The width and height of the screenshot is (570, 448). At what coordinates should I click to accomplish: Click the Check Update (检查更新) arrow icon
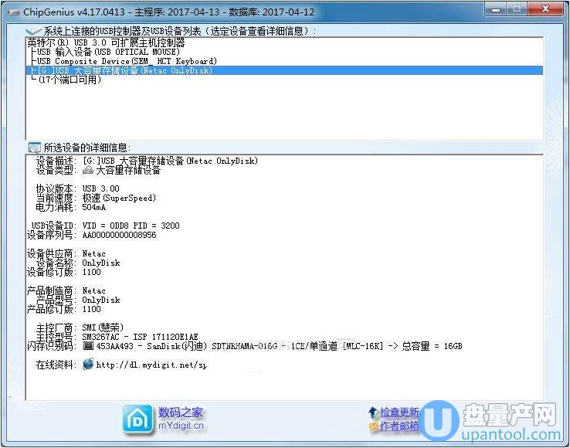coord(374,412)
